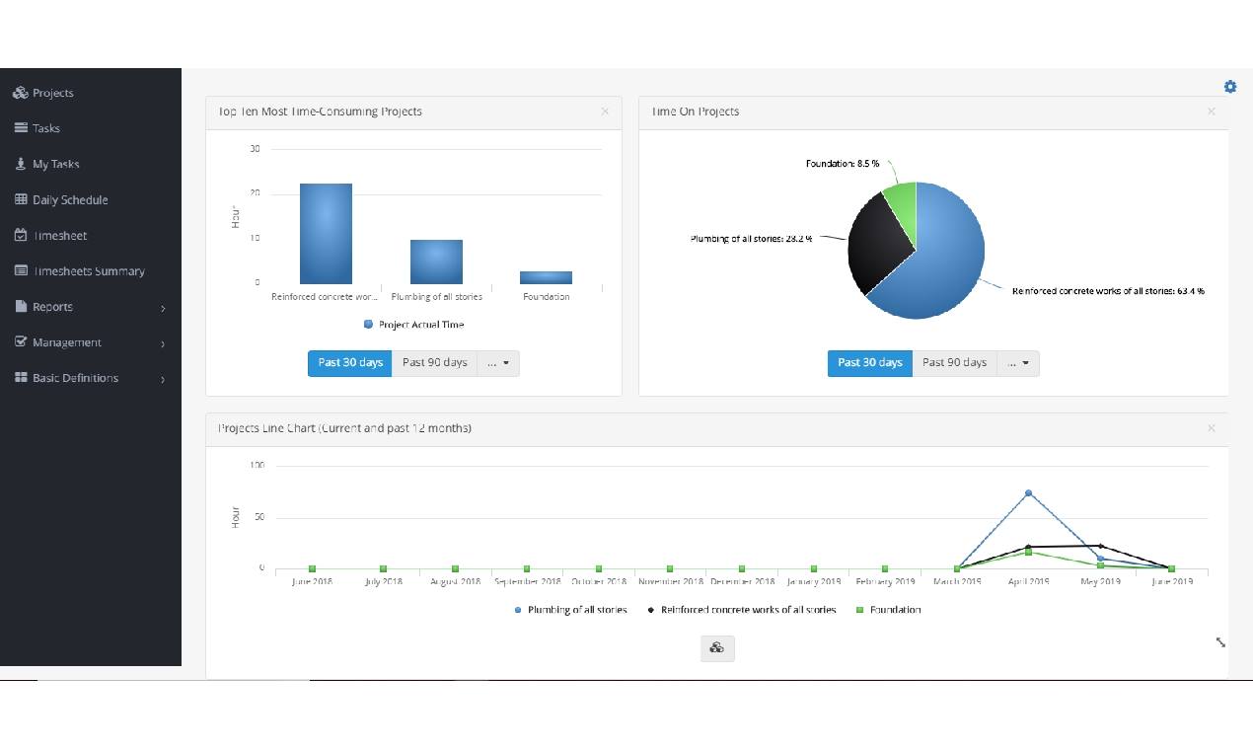Click the expand arrows icon on the line chart
1253x750 pixels.
(x=1220, y=642)
